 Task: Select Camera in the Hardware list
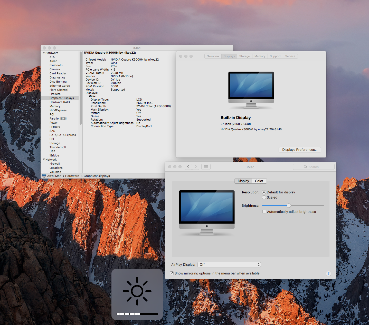[x=55, y=69]
